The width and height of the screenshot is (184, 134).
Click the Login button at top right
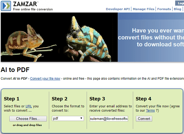(180, 3)
